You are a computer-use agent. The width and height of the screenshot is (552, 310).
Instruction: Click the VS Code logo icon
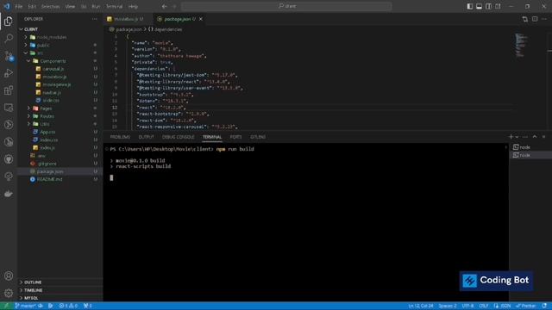[7, 6]
